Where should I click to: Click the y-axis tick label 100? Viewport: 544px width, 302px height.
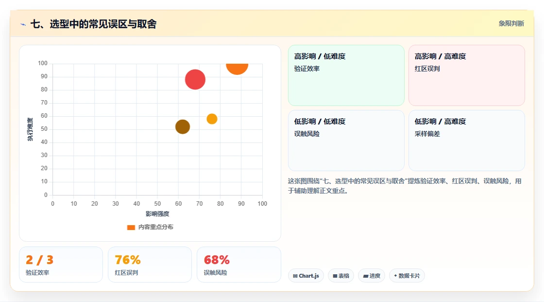point(43,63)
